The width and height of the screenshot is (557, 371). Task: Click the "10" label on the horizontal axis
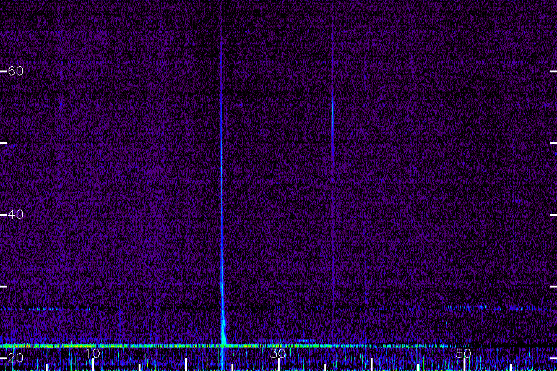pyautogui.click(x=92, y=353)
